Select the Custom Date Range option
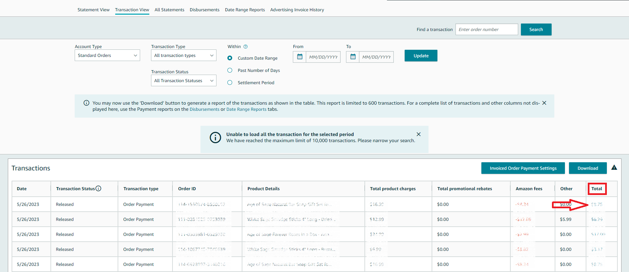Viewport: 629px width, 272px height. point(230,58)
